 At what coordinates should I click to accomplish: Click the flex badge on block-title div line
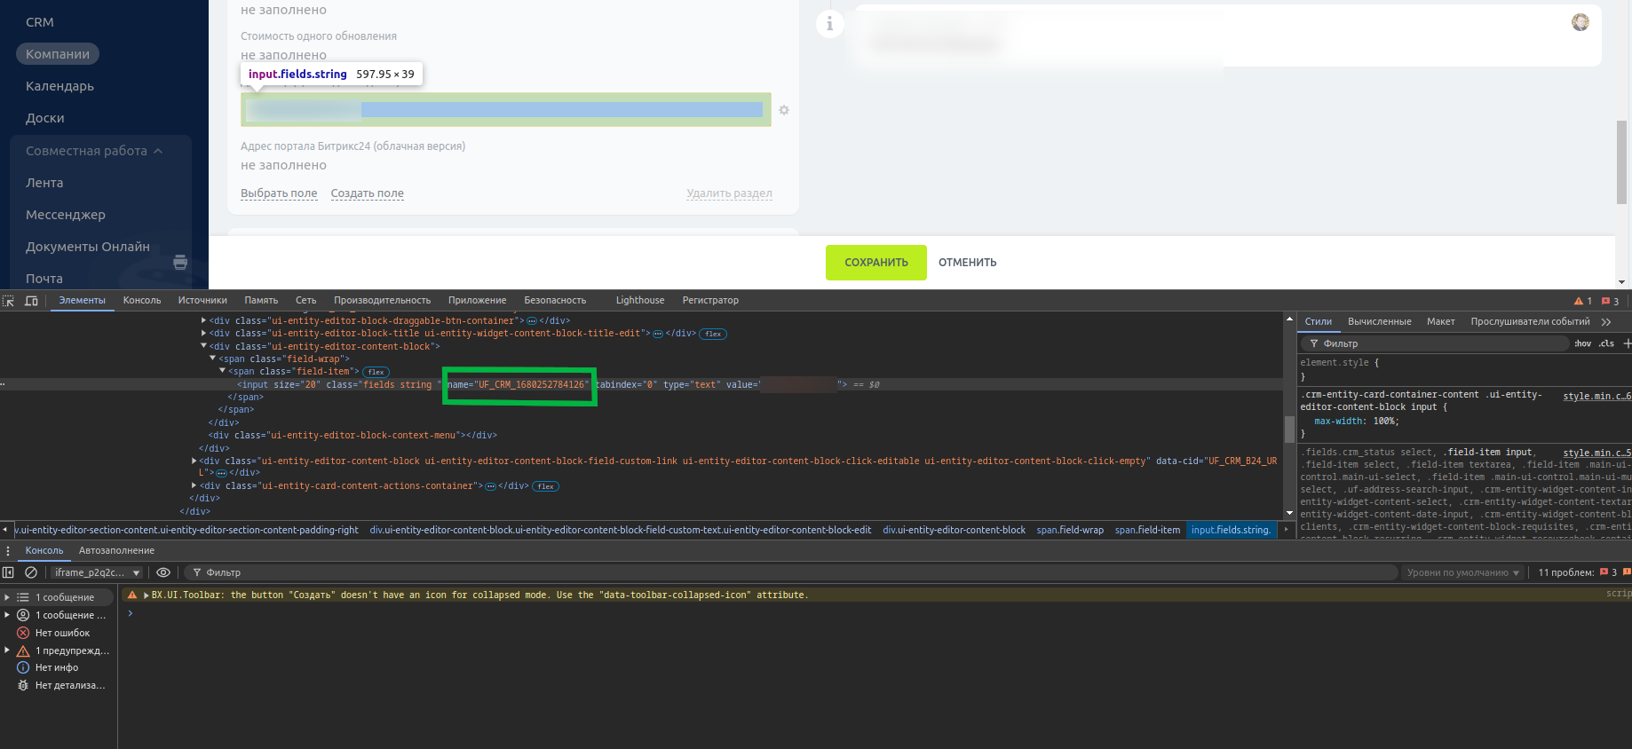click(x=713, y=334)
